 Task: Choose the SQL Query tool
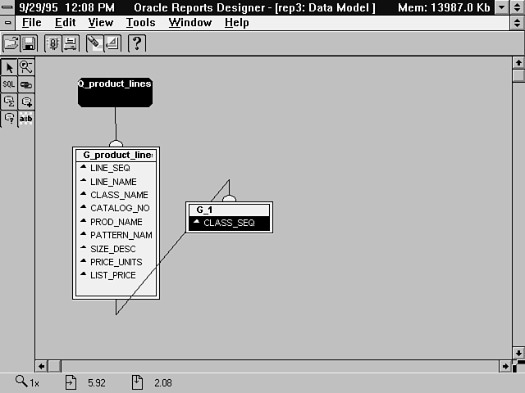pyautogui.click(x=10, y=84)
